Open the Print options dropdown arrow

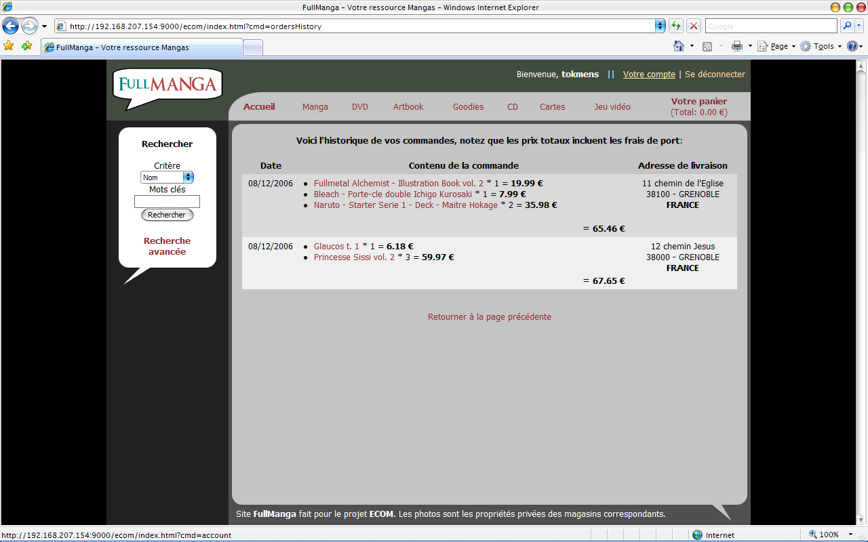tap(750, 46)
